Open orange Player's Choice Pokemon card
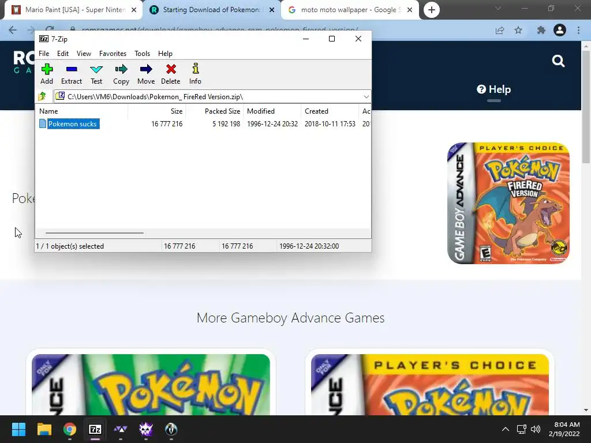The height and width of the screenshot is (443, 591). (429, 384)
